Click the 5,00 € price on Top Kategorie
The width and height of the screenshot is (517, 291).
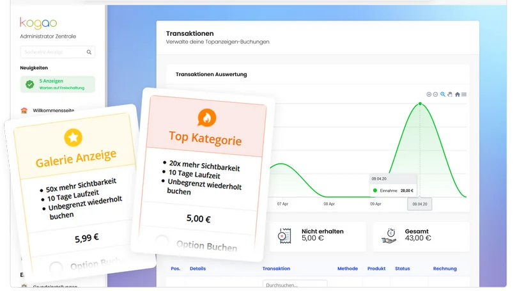click(199, 219)
